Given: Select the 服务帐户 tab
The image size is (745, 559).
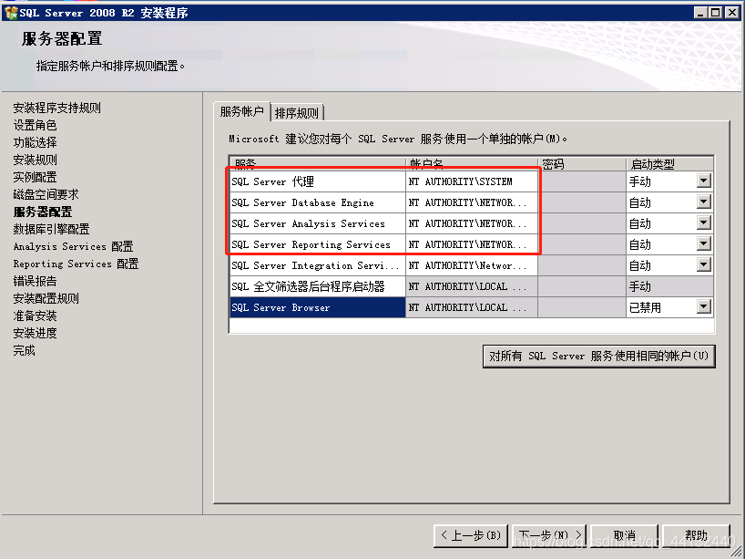Looking at the screenshot, I should tap(242, 111).
